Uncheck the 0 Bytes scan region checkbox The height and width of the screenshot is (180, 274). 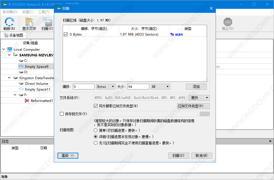66,34
